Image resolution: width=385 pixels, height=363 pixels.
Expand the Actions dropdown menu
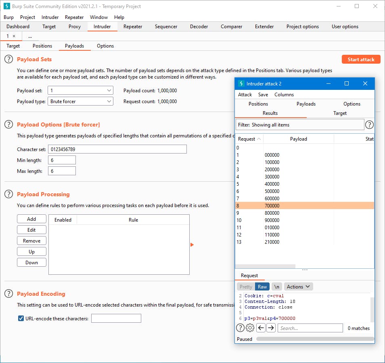(299, 287)
